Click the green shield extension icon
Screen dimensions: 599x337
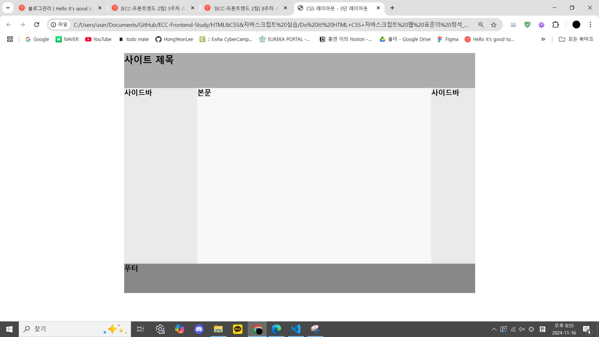527,25
